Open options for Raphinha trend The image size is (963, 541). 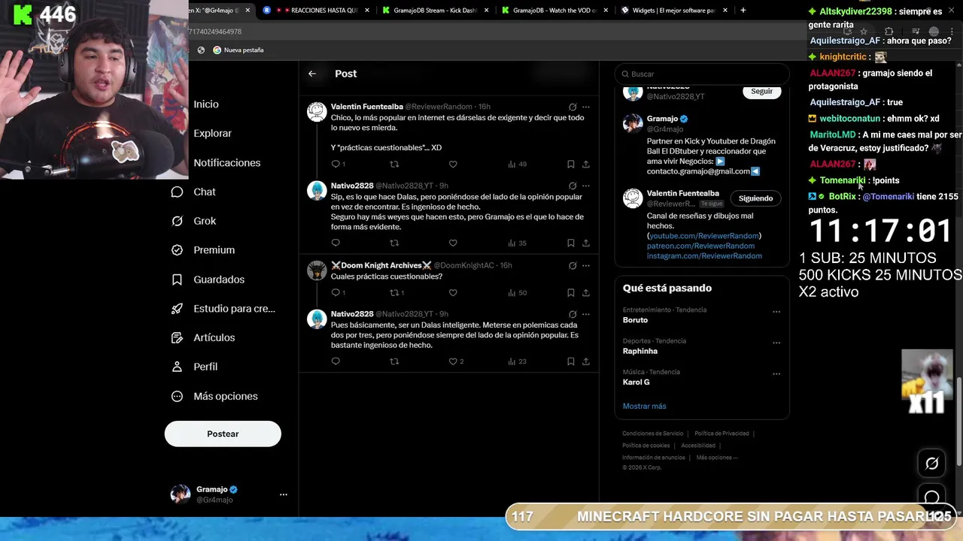tap(776, 343)
